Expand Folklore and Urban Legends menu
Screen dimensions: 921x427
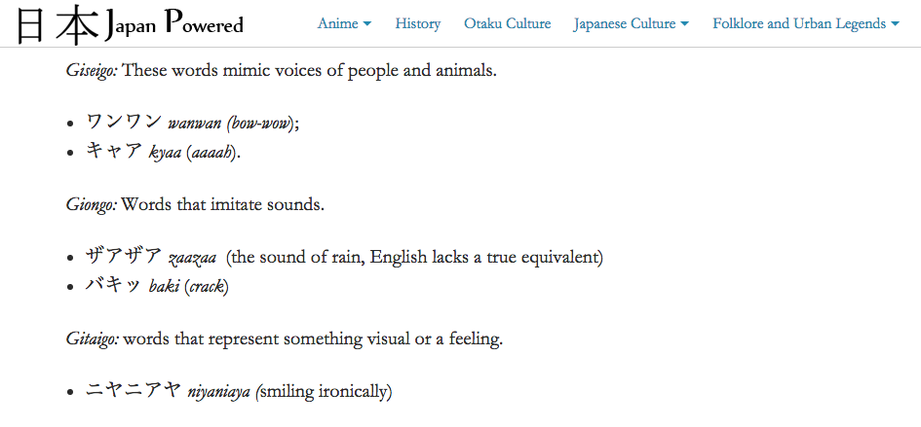click(x=805, y=23)
